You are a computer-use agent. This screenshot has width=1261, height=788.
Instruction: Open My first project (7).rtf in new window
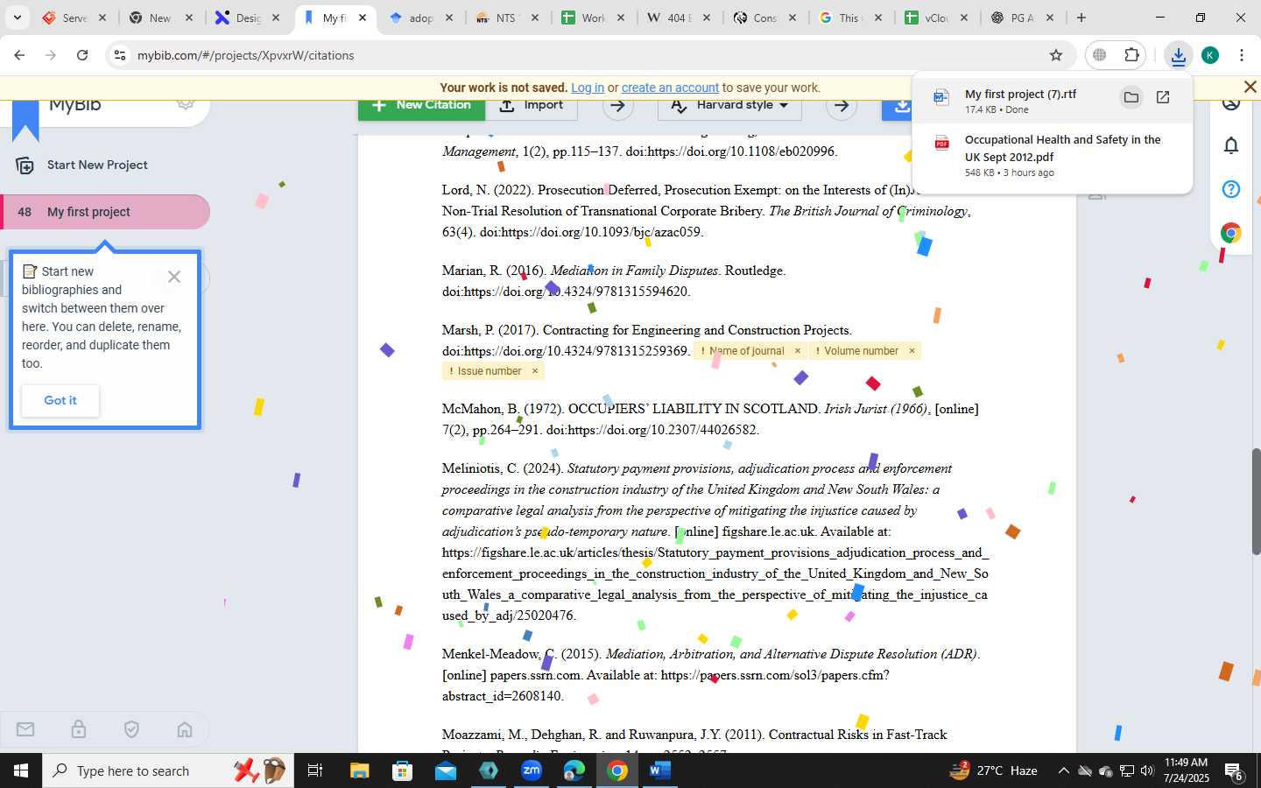coord(1163,97)
